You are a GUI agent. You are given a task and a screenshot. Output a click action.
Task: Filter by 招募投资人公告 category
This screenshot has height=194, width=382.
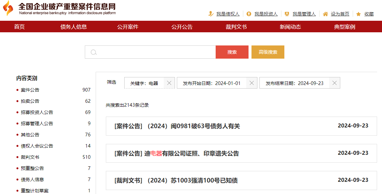click(x=37, y=112)
